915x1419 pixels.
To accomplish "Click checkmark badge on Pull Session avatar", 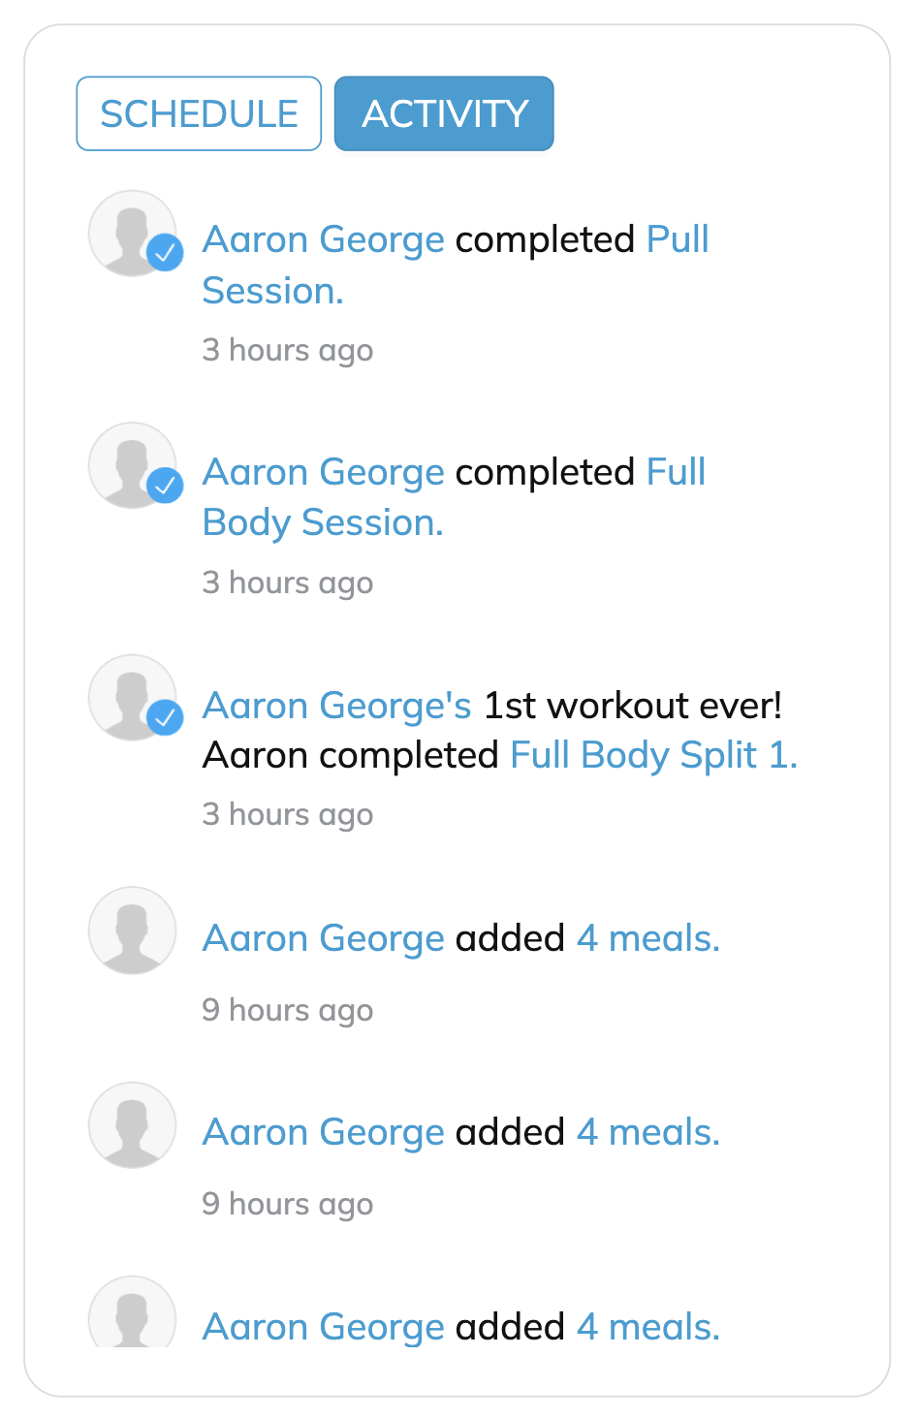I will [166, 253].
